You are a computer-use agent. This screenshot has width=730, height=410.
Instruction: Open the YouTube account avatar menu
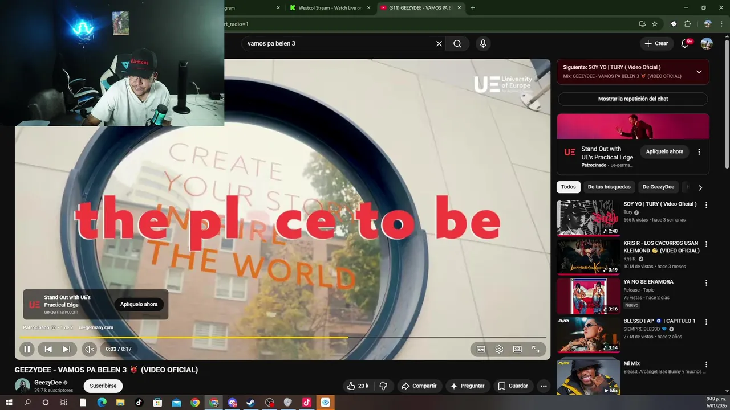707,44
